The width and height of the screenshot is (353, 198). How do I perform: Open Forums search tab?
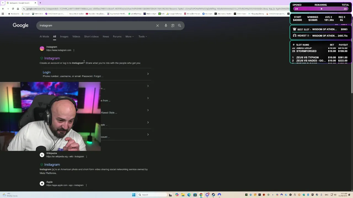pos(117,37)
